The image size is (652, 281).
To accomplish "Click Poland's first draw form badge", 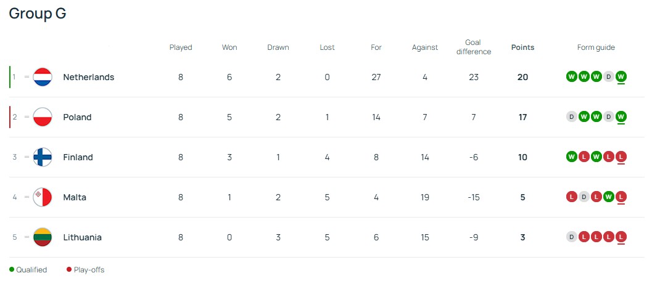I will point(571,117).
